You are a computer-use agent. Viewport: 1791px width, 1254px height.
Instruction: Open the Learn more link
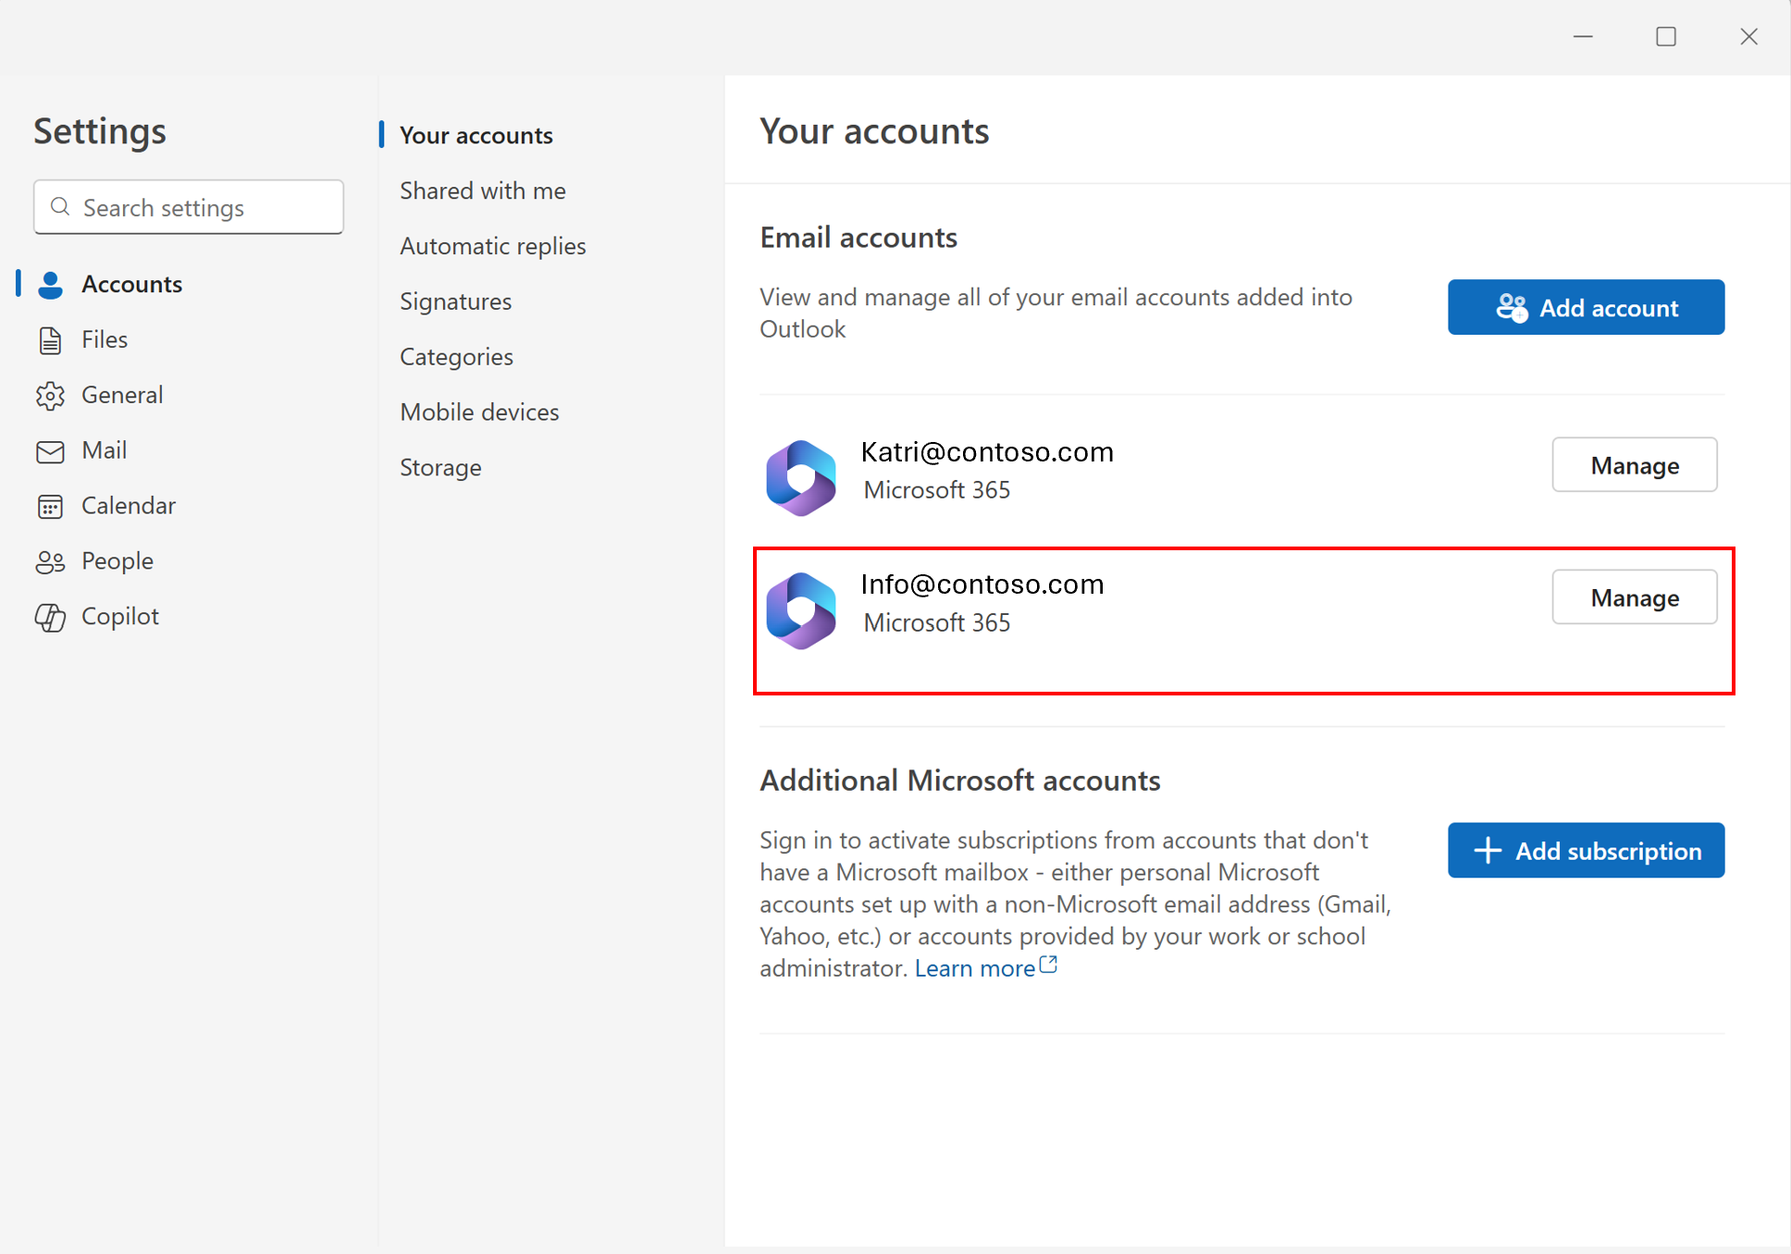click(x=975, y=967)
